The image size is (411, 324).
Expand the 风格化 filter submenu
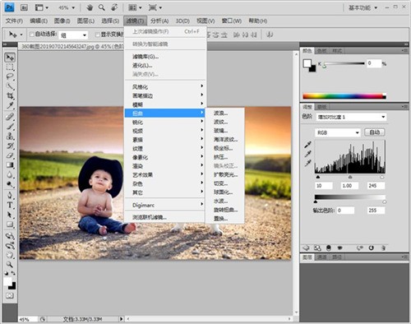coord(165,87)
